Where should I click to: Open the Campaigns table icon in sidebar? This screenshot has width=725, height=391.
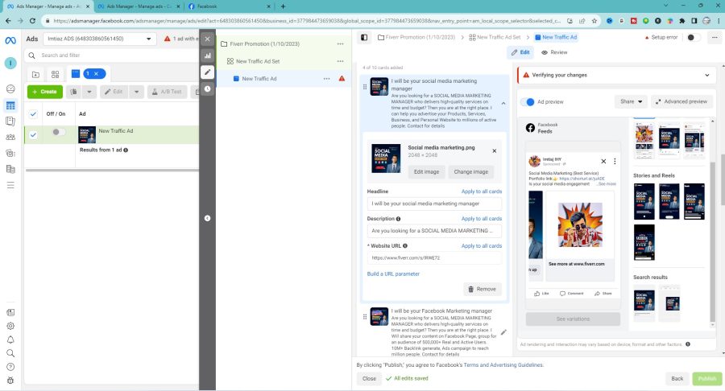pos(10,105)
